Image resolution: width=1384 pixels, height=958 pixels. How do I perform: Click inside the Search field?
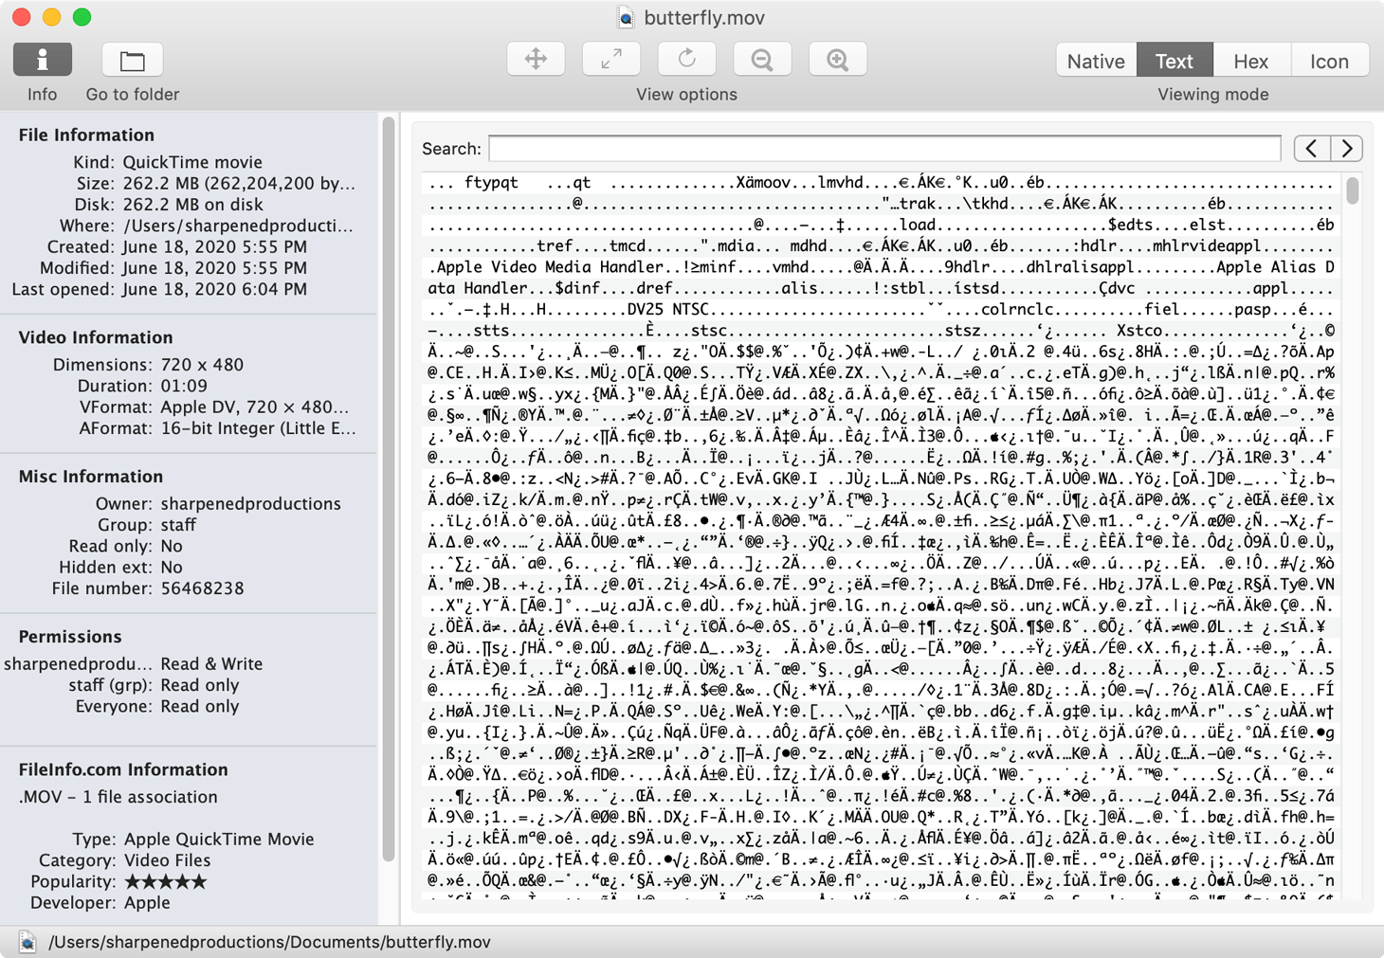point(882,148)
